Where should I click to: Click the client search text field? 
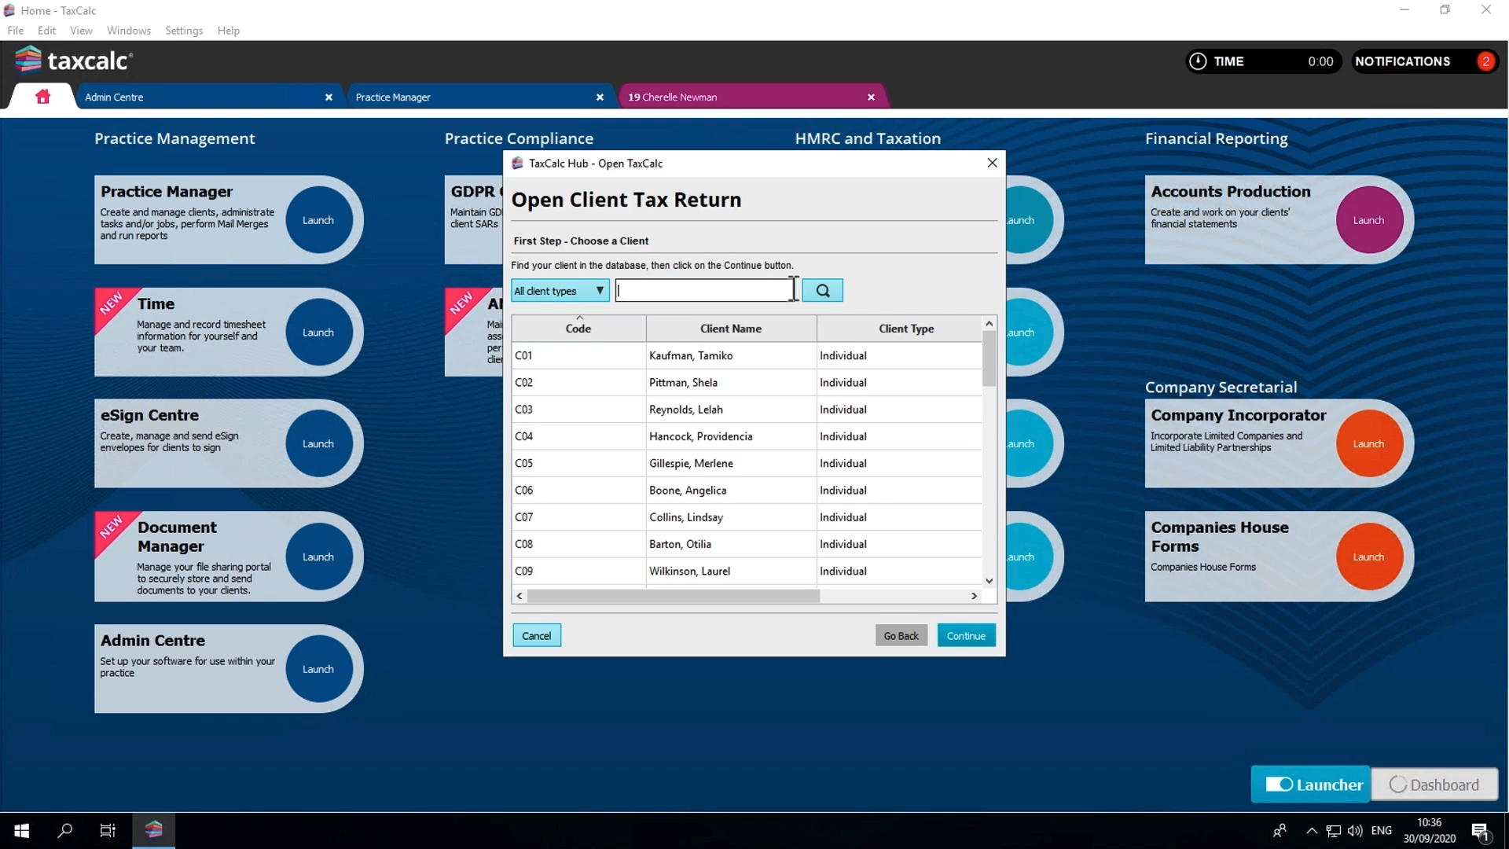705,291
